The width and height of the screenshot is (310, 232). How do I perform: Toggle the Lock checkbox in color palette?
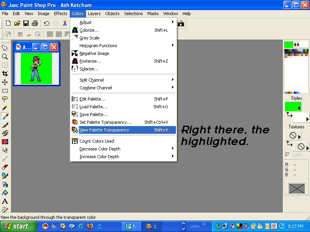[x=288, y=155]
